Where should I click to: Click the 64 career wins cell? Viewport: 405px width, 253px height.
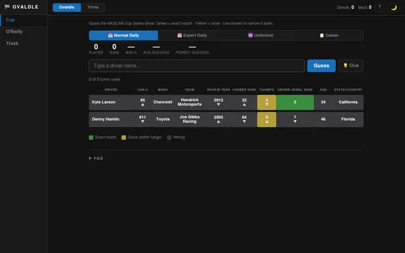coord(244,120)
